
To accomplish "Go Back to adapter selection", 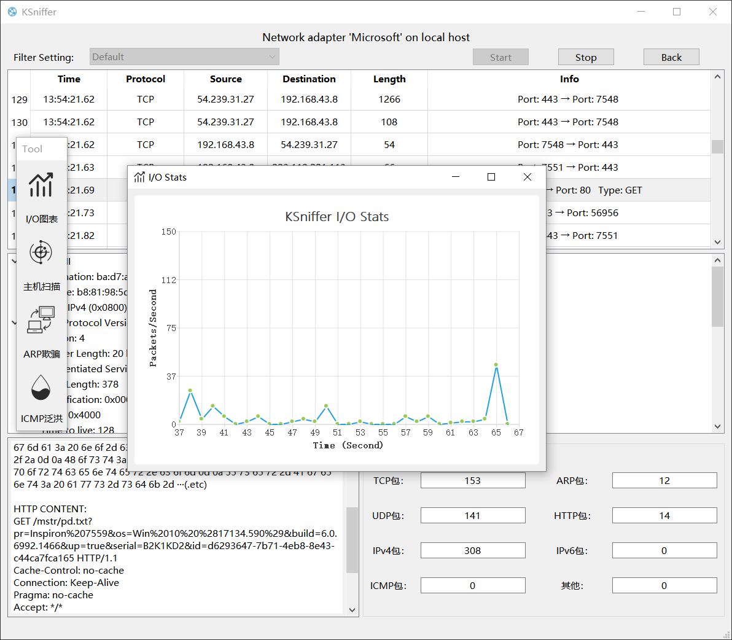I will pos(671,57).
